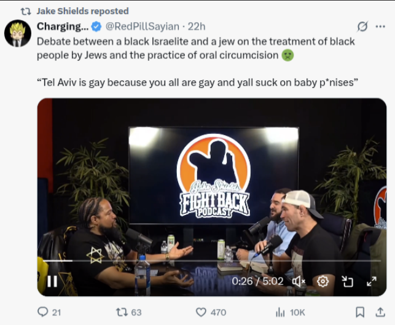
Task: Open the share post icon
Action: [380, 312]
